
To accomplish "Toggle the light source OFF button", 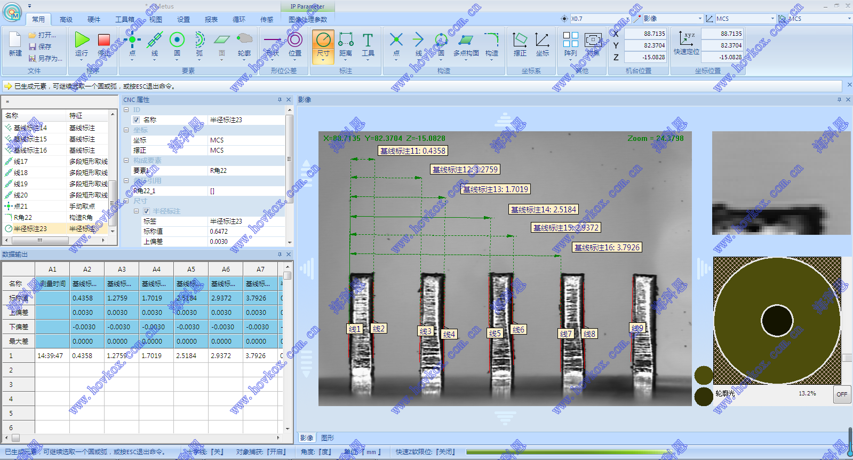I will (x=841, y=394).
